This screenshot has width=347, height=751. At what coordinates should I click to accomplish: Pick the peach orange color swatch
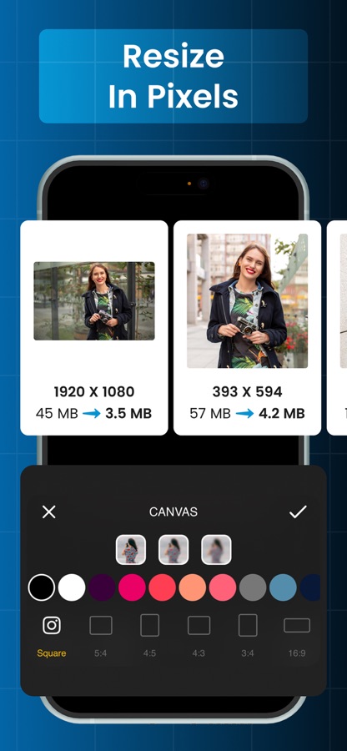pos(193,587)
